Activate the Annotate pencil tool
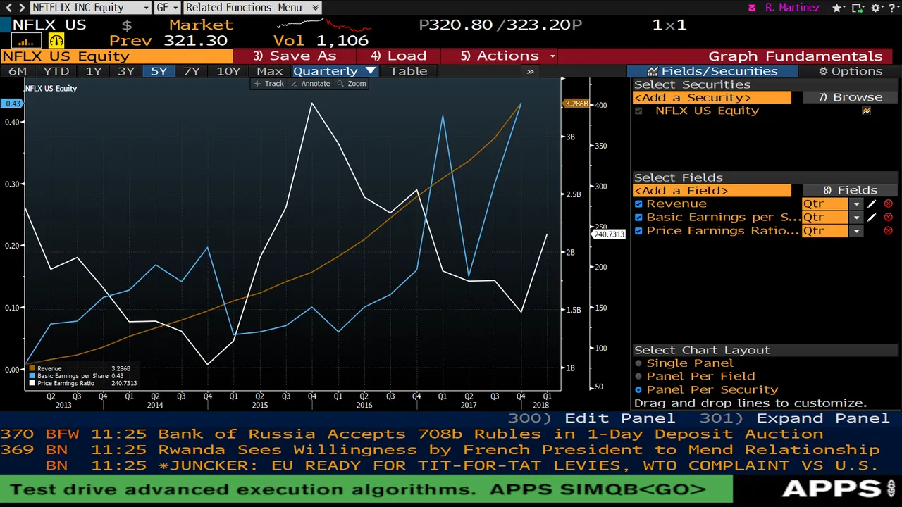902x507 pixels. point(310,84)
